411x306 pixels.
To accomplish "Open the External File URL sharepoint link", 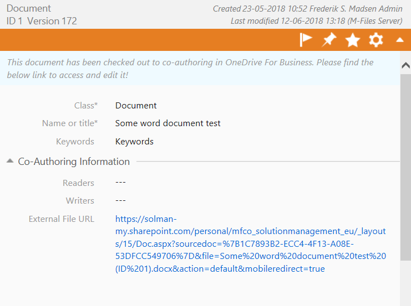I will pos(250,244).
